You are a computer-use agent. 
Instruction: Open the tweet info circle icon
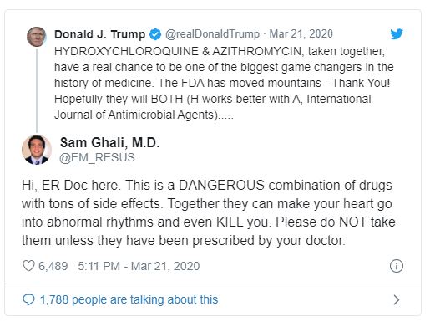click(397, 266)
